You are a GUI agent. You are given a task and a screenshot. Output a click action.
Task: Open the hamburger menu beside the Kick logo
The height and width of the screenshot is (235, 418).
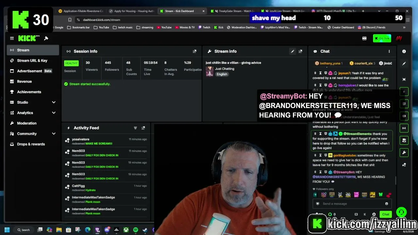(12, 38)
